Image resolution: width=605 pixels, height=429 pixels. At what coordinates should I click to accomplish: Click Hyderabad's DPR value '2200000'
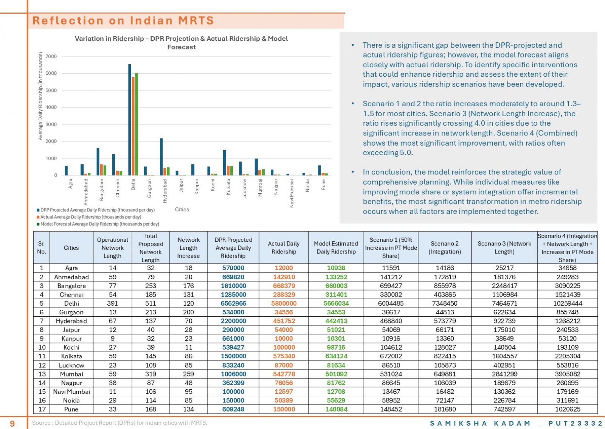233,321
